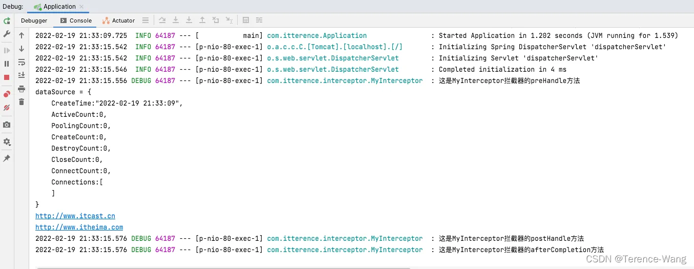
Task: Rerun the Application debug session
Action: 7,21
